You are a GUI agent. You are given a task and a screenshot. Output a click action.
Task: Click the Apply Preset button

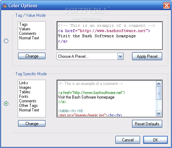click(147, 56)
